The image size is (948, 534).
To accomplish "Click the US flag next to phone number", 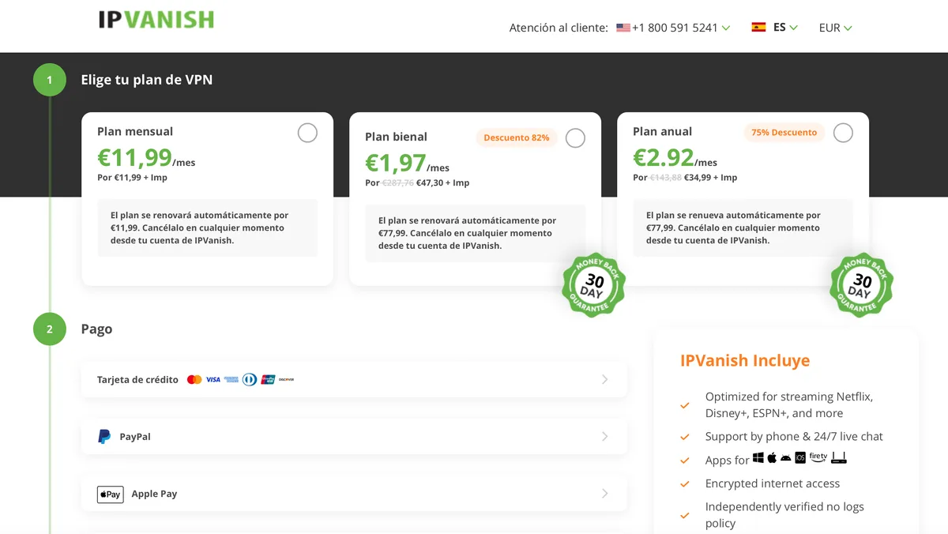I will pyautogui.click(x=623, y=28).
